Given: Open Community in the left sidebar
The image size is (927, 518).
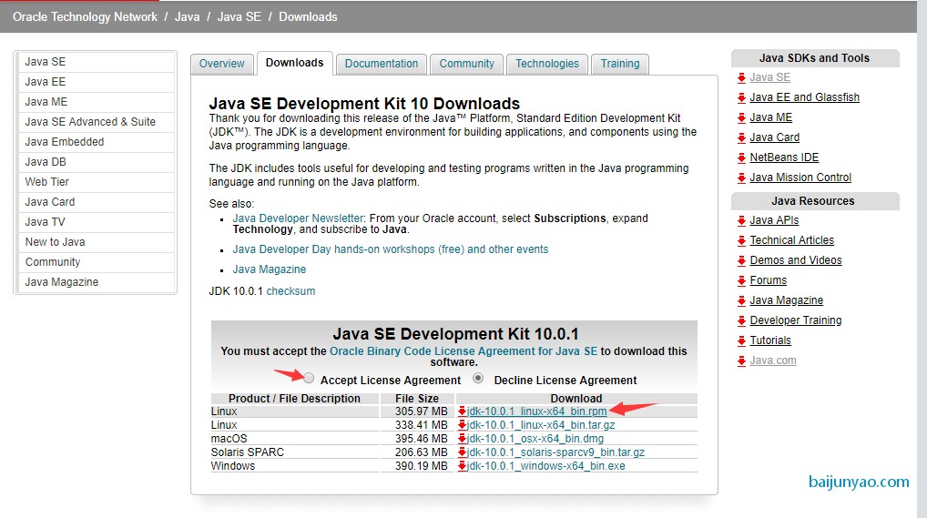Looking at the screenshot, I should (x=96, y=262).
